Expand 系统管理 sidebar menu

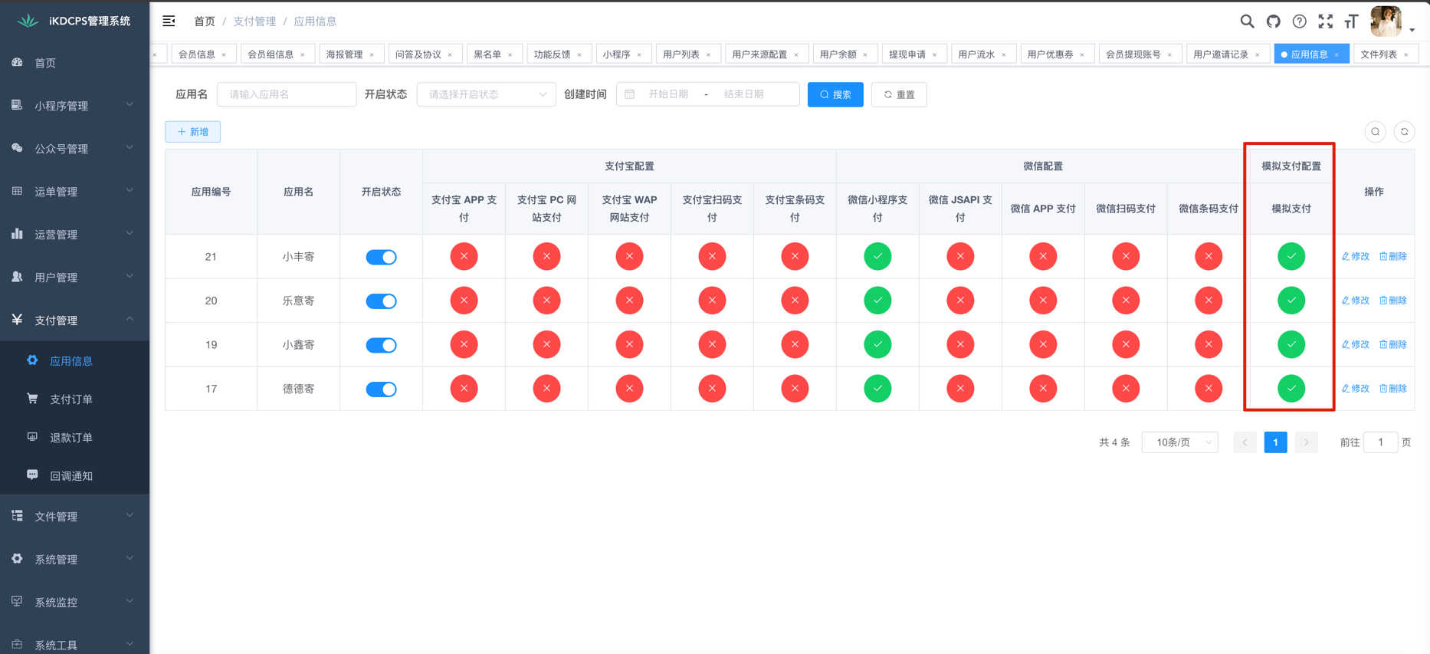pos(74,560)
